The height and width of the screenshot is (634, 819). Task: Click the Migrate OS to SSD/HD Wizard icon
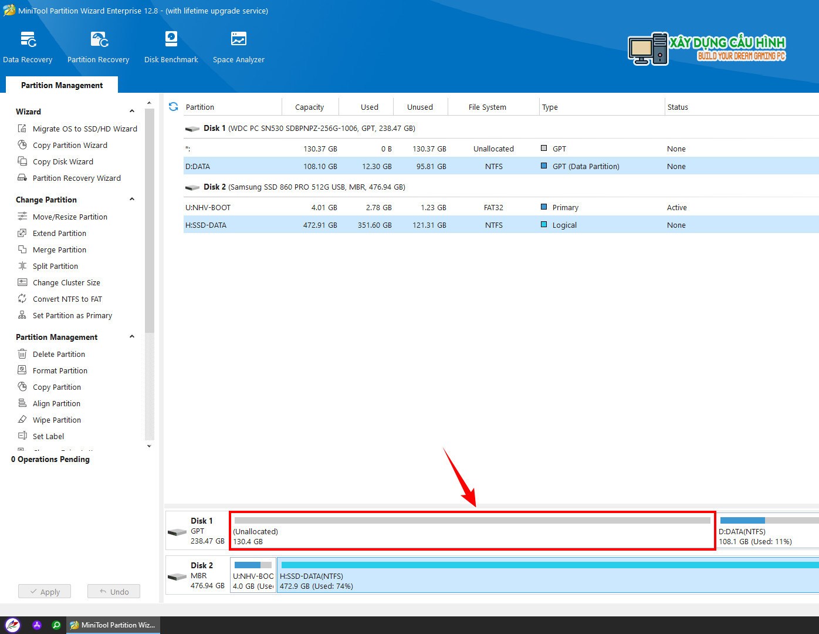click(22, 129)
